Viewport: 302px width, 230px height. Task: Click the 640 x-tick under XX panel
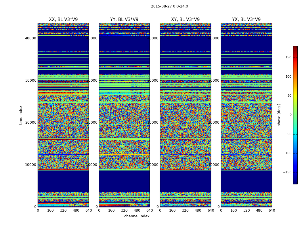click(x=89, y=210)
